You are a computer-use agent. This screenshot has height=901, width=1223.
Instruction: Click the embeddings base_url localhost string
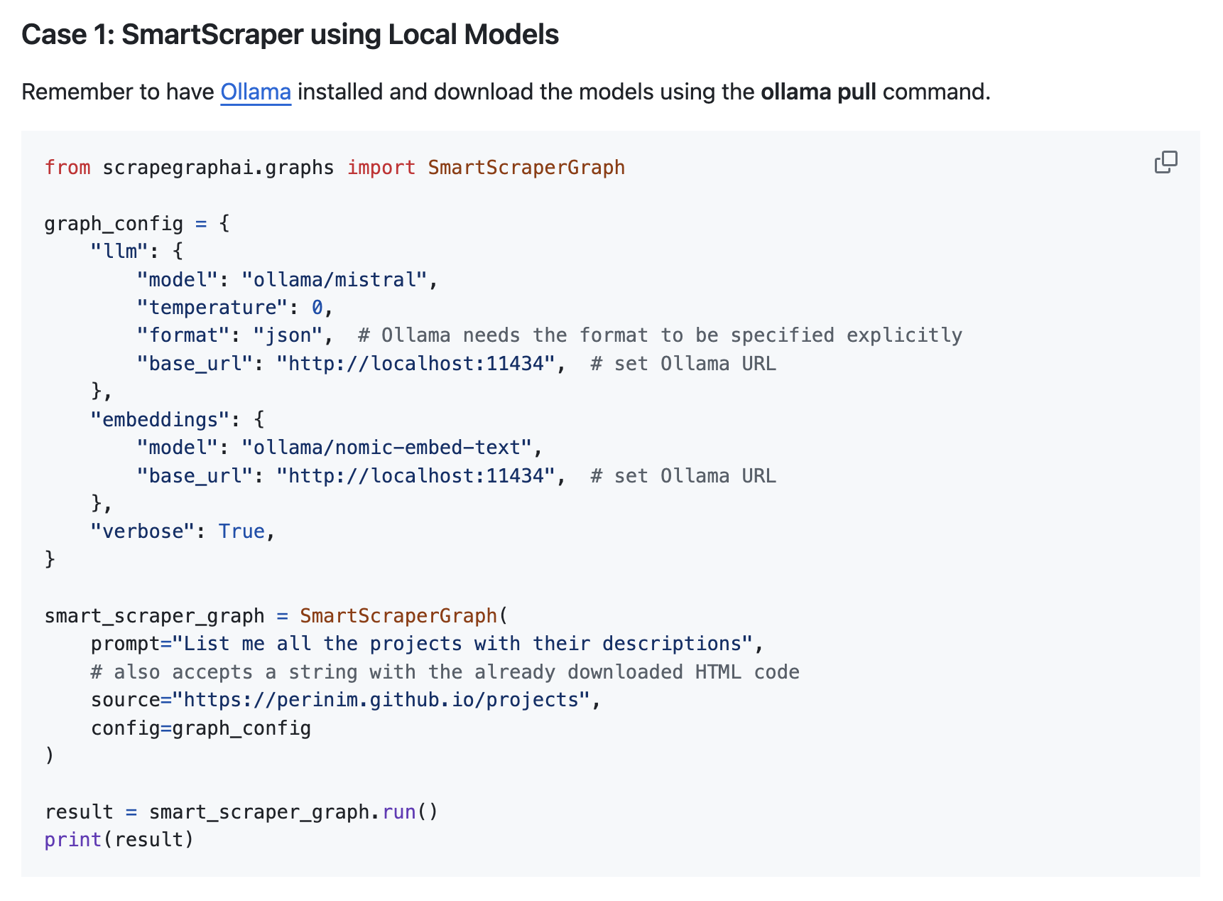tap(416, 476)
